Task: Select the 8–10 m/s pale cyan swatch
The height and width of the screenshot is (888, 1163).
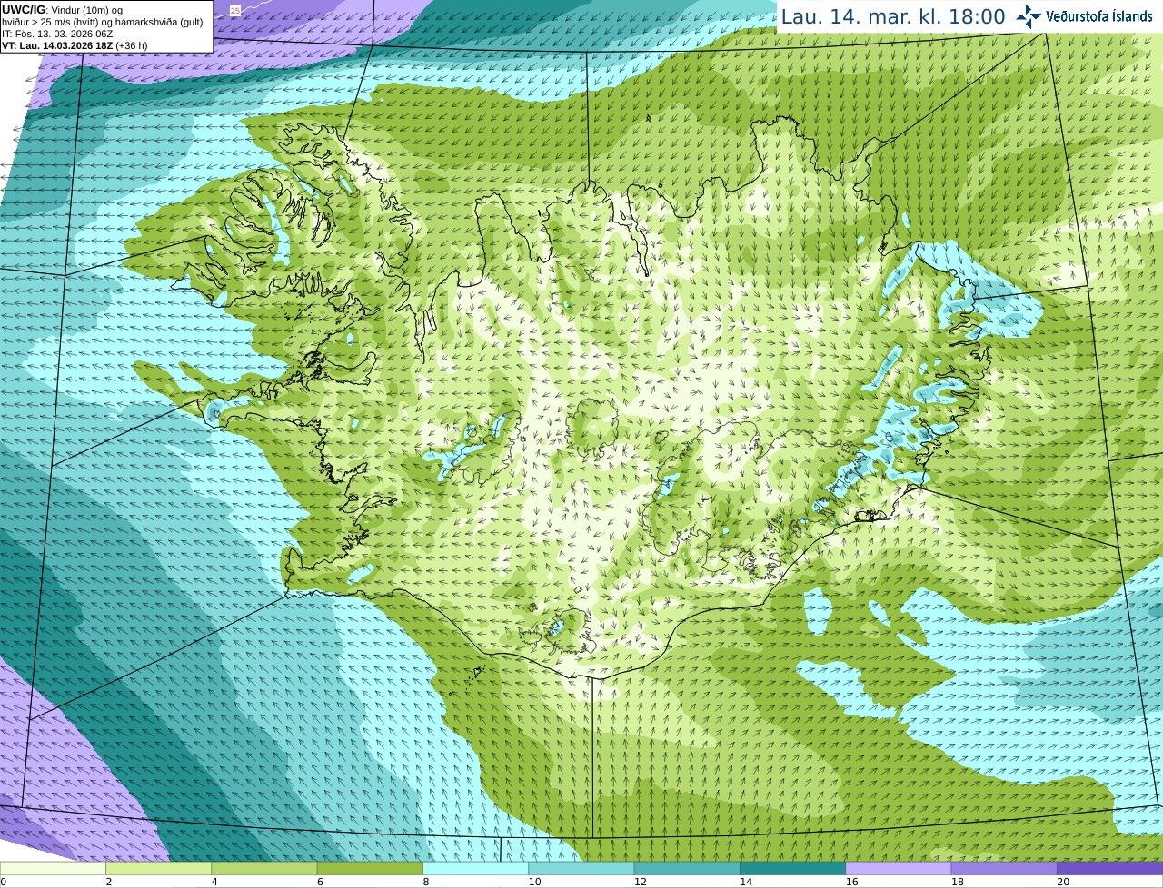Action: pos(475,868)
